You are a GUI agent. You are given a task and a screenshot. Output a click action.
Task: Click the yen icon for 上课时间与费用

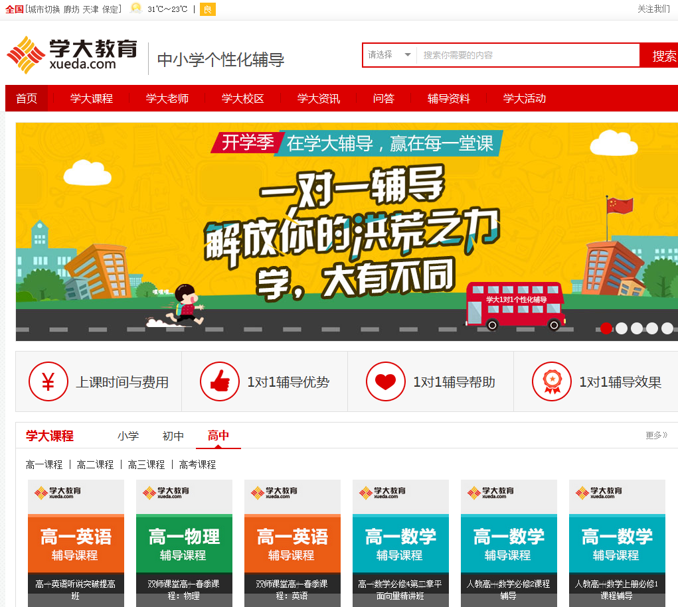[48, 381]
